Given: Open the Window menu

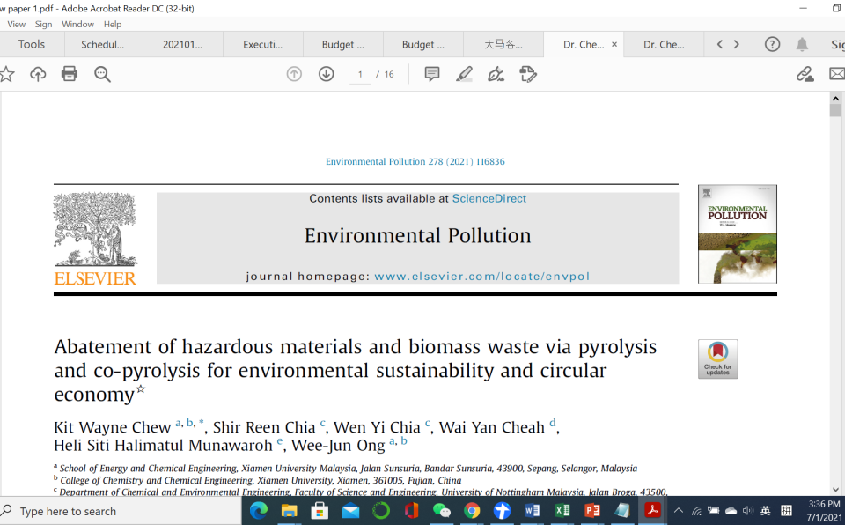Looking at the screenshot, I should 77,24.
